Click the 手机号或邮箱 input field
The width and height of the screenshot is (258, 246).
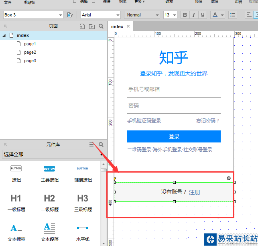click(174, 89)
